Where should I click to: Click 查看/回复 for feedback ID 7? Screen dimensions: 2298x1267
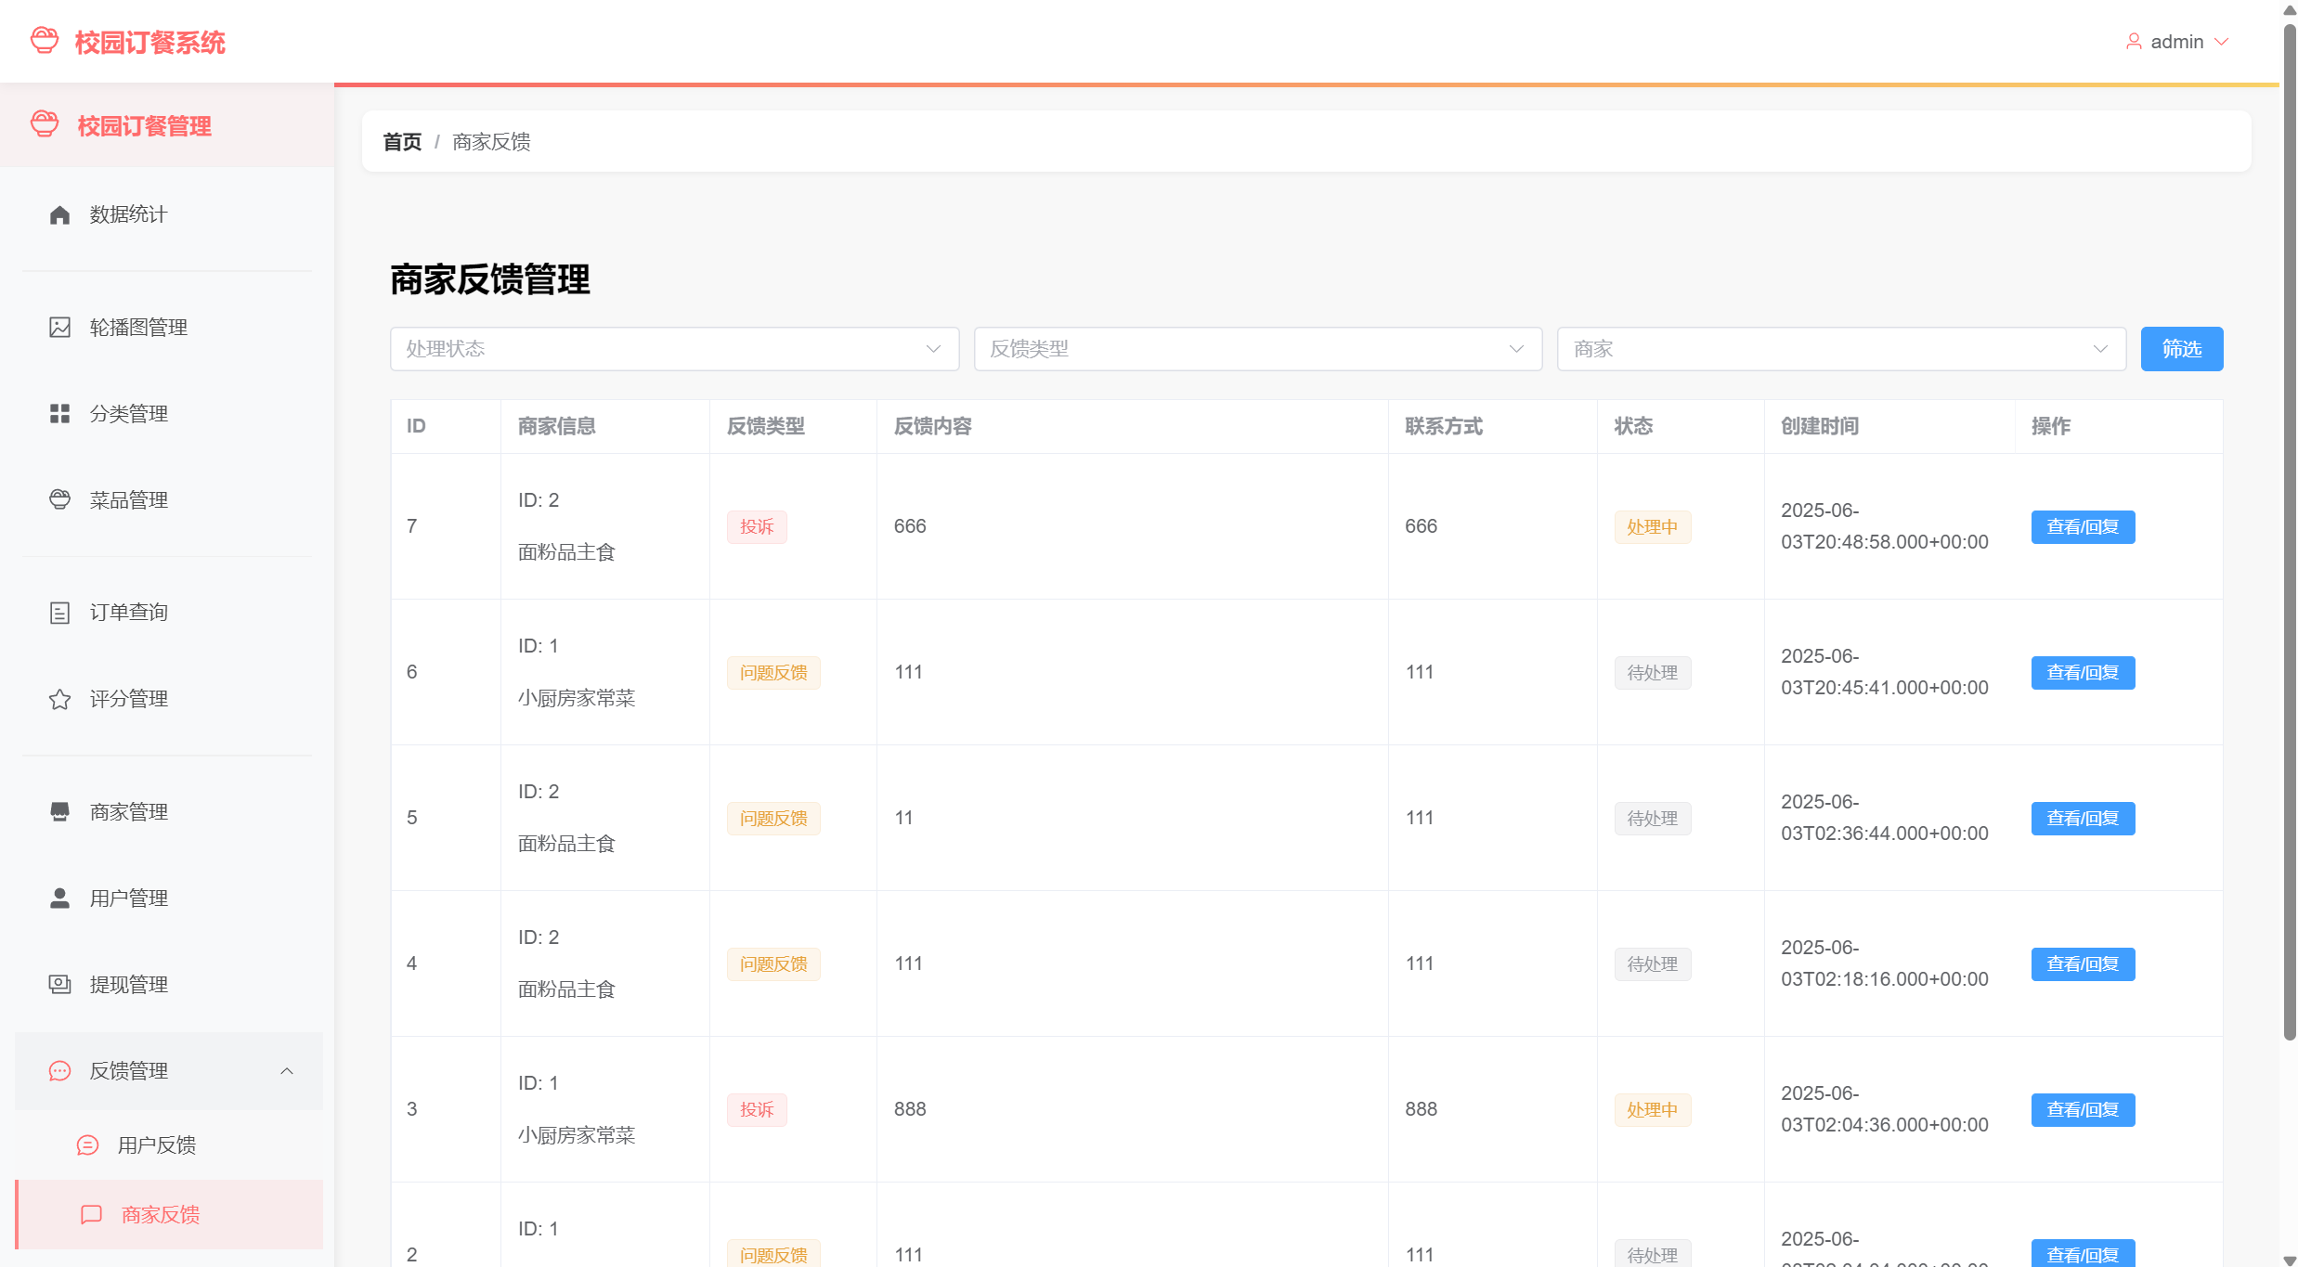(2082, 527)
